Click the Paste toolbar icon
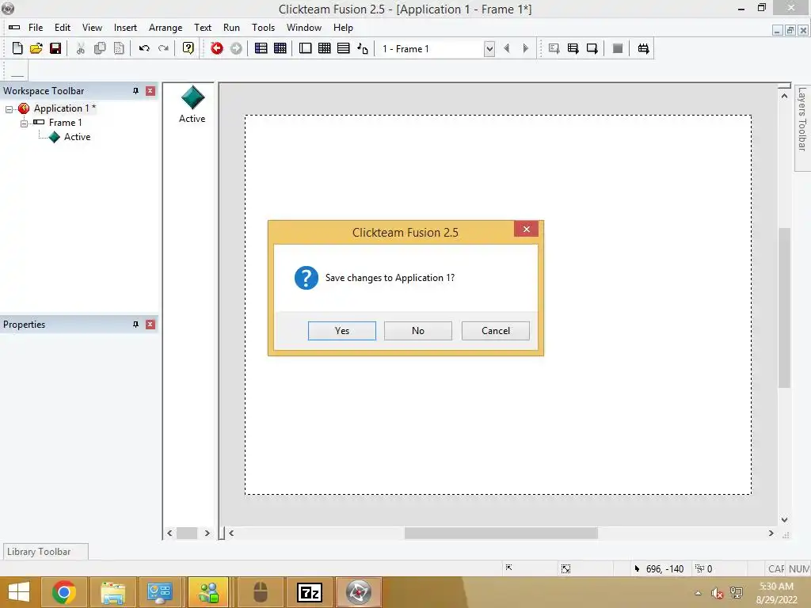Viewport: 811px width, 608px height. tap(119, 48)
